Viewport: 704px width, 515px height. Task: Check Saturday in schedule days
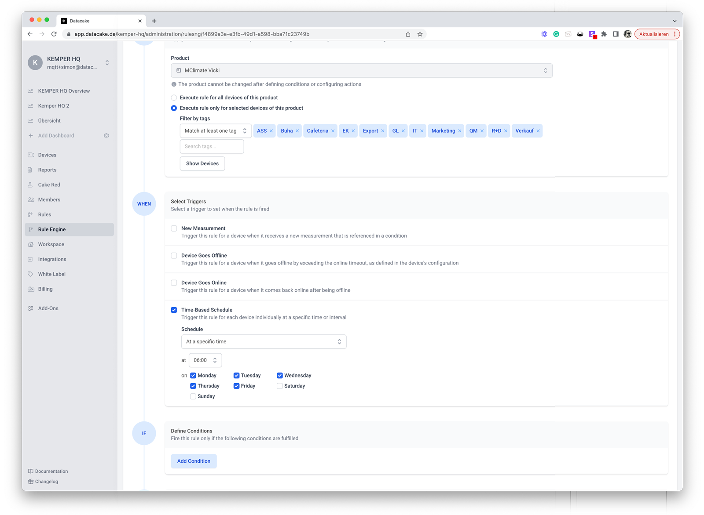point(279,386)
